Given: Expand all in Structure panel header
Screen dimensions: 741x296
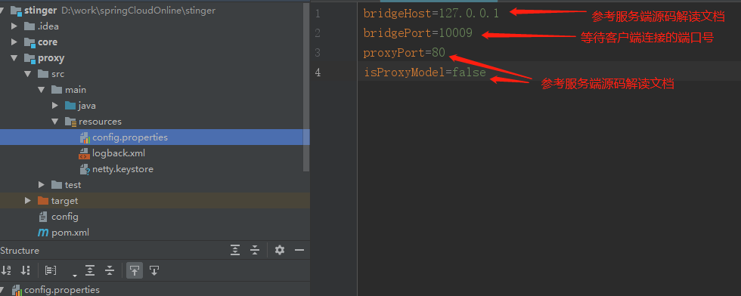Looking at the screenshot, I should (235, 250).
